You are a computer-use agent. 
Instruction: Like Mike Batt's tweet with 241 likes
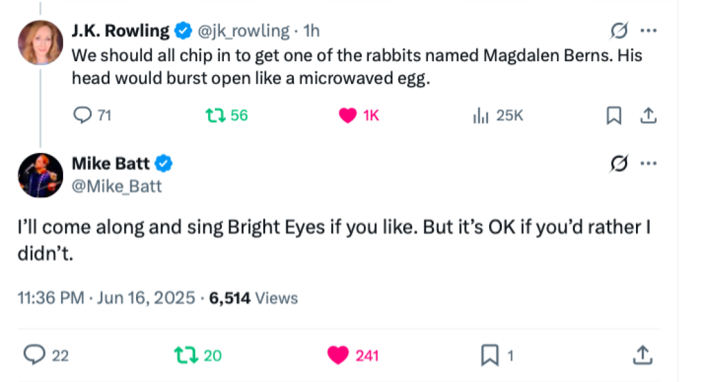point(338,355)
